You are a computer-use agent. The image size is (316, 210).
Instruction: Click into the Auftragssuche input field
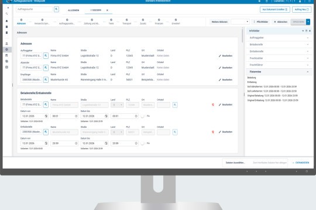[x=34, y=9]
